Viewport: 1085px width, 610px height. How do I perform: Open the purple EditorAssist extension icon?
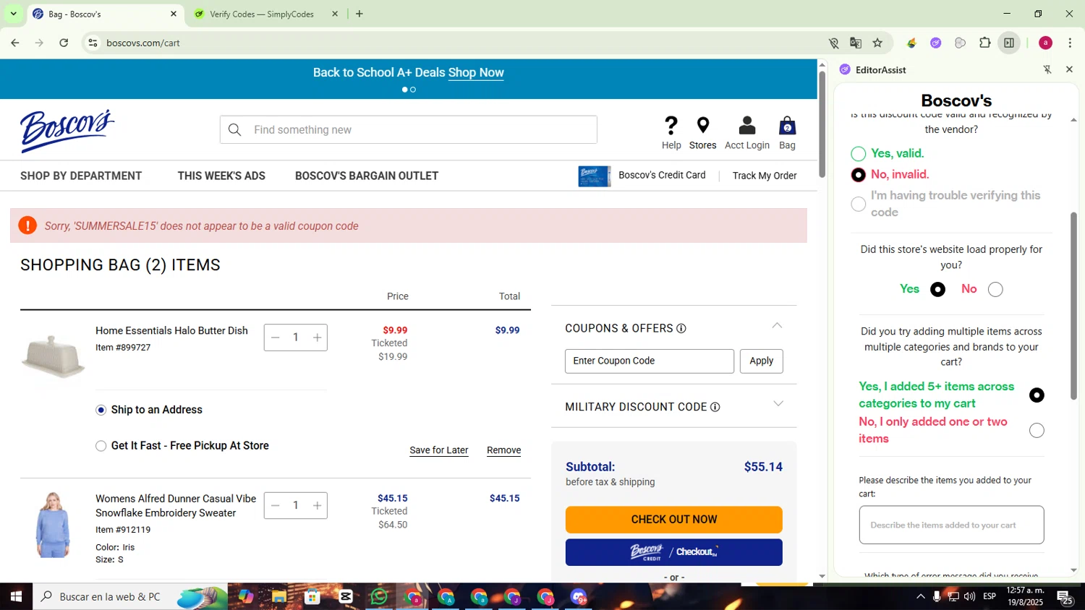coord(935,43)
